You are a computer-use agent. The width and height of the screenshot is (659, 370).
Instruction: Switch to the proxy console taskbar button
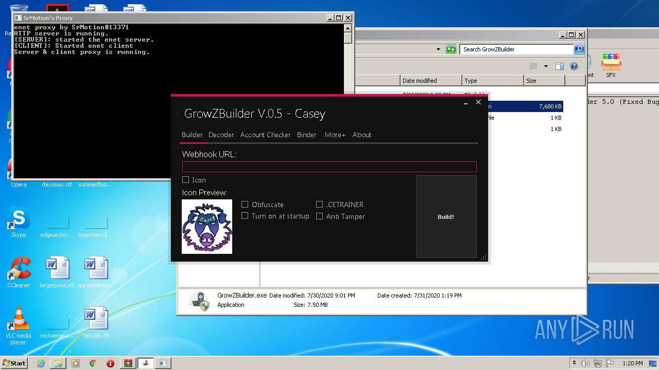(163, 363)
